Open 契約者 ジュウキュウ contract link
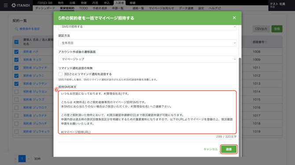This screenshot has height=165, width=295. pos(37,132)
